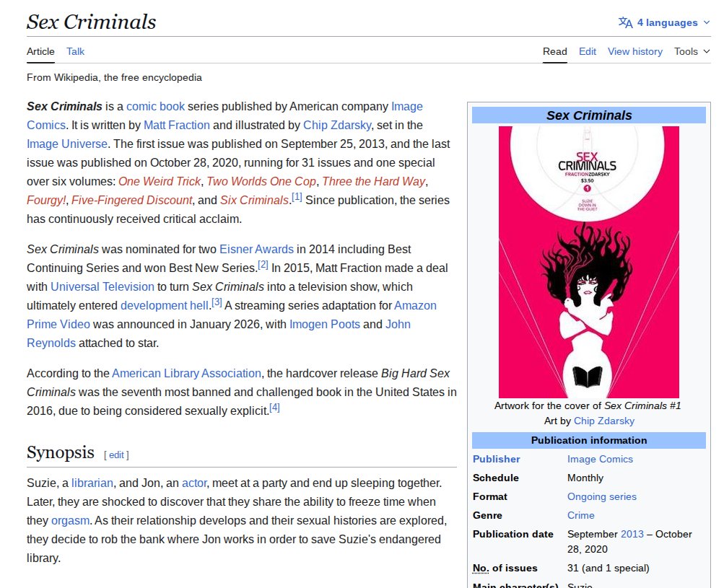The width and height of the screenshot is (724, 588).
Task: Click the Synopsis section heading
Action: 61,452
